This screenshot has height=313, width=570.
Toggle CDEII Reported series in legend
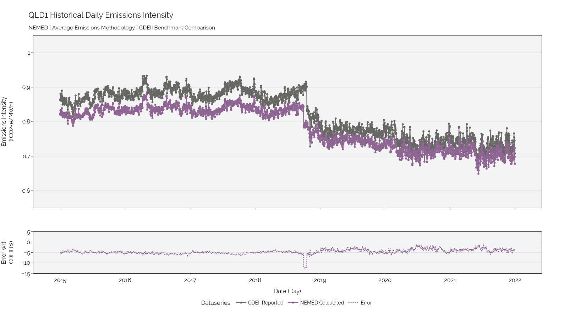[x=259, y=303]
